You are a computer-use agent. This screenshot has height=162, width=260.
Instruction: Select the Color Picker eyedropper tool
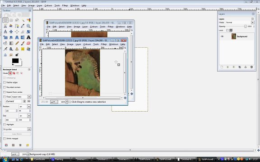[x=23, y=26]
